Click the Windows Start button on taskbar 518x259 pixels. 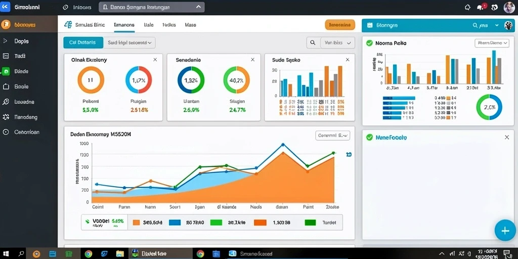coord(6,254)
